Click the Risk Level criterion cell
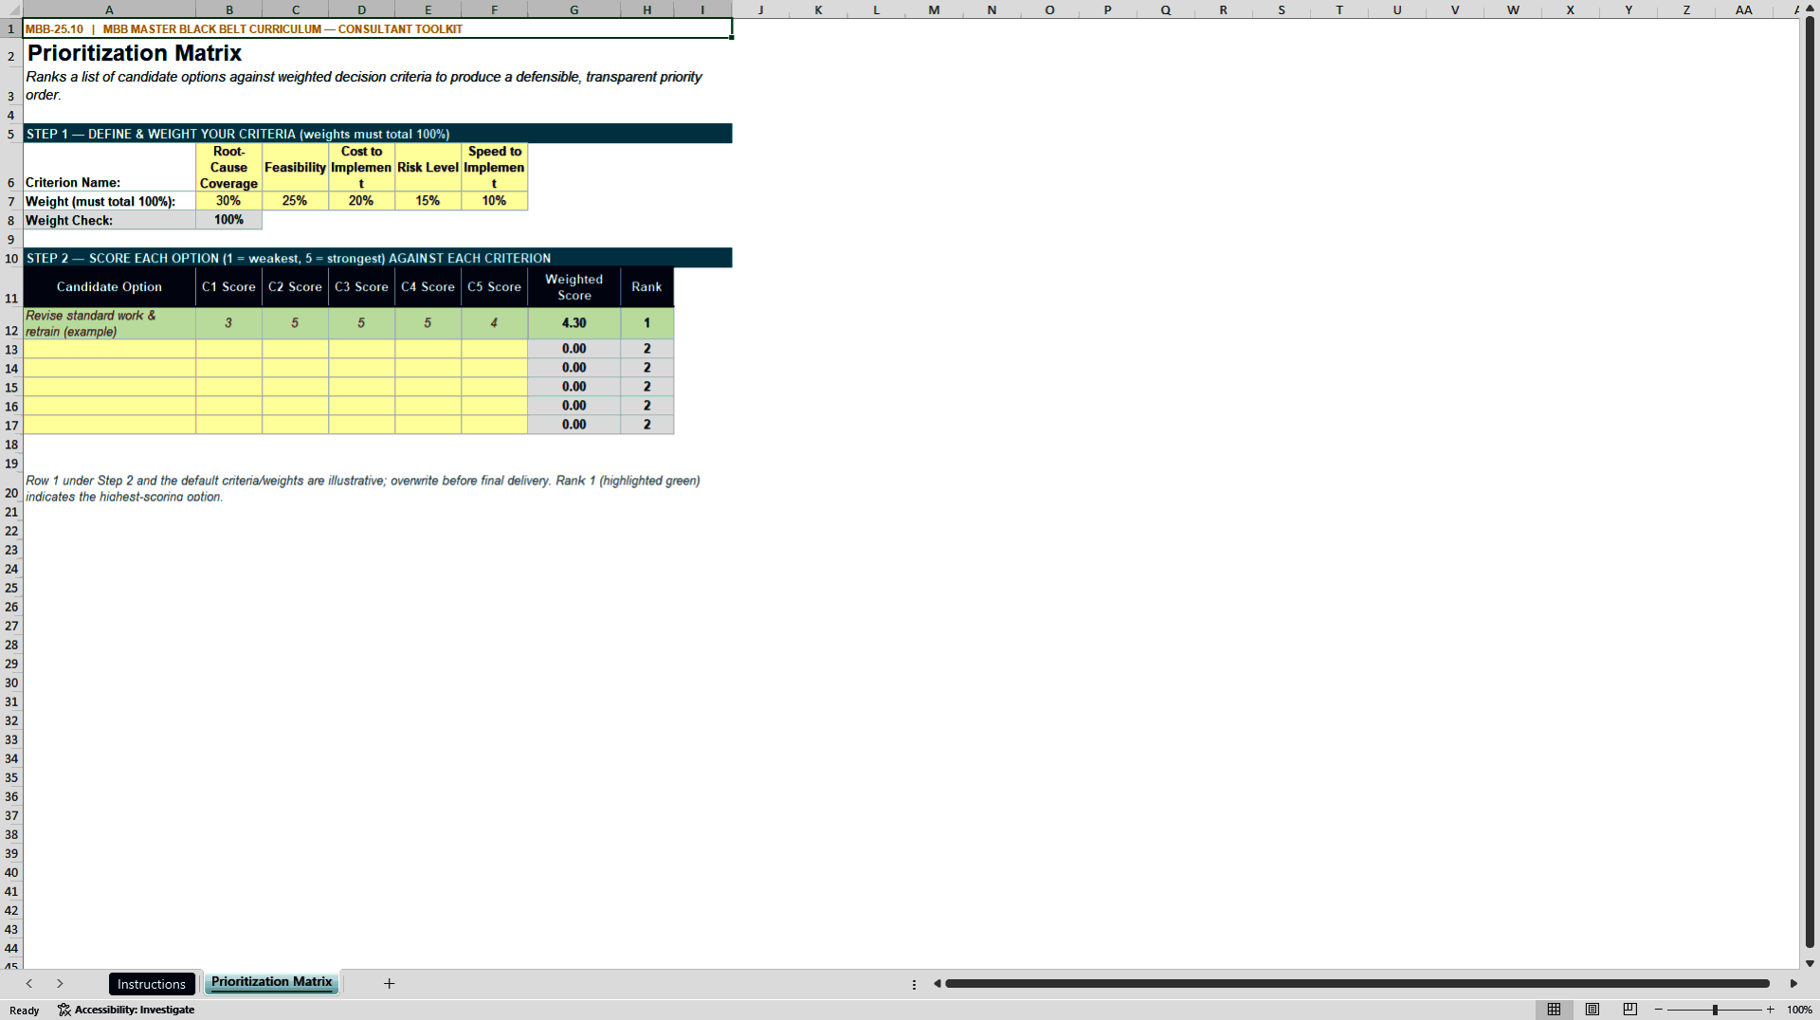Screen dimensions: 1820x1020 pyautogui.click(x=428, y=167)
